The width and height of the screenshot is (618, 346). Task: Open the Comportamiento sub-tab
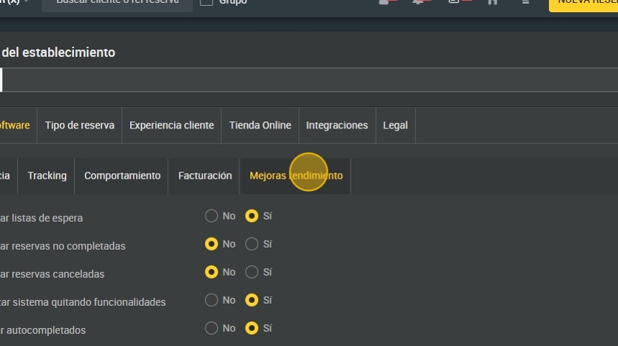pos(122,176)
